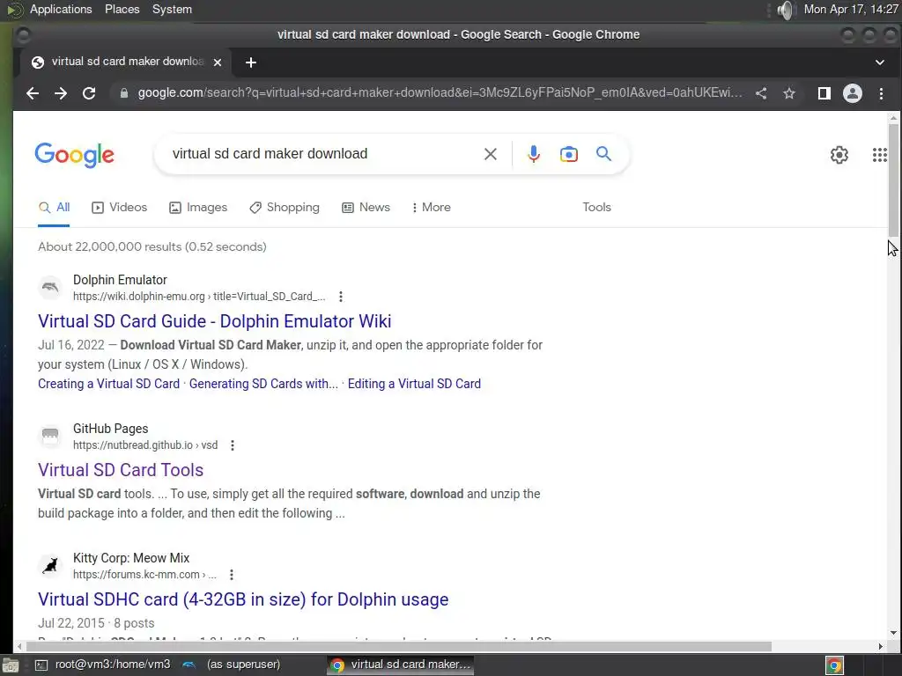
Task: Open options for Kitty Corp result
Action: click(232, 575)
